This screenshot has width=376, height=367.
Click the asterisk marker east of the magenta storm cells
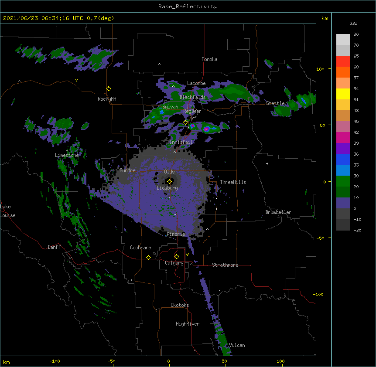pos(219,132)
